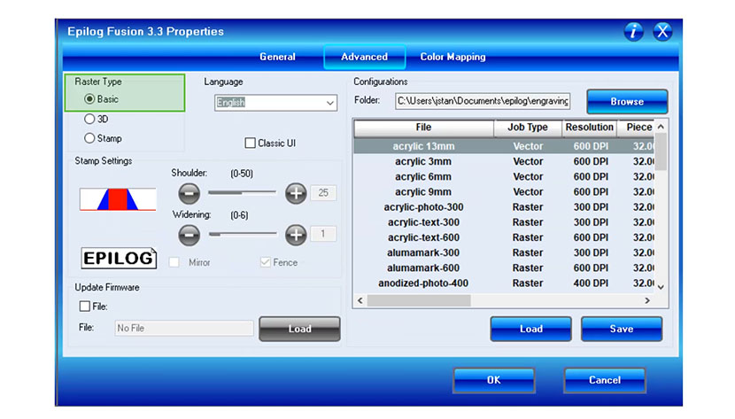Click the info icon in title bar
The width and height of the screenshot is (735, 419).
[634, 32]
